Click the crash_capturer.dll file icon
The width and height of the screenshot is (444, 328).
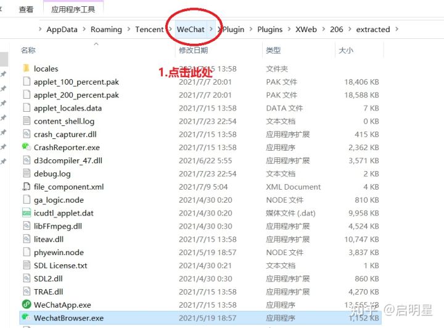pos(27,134)
